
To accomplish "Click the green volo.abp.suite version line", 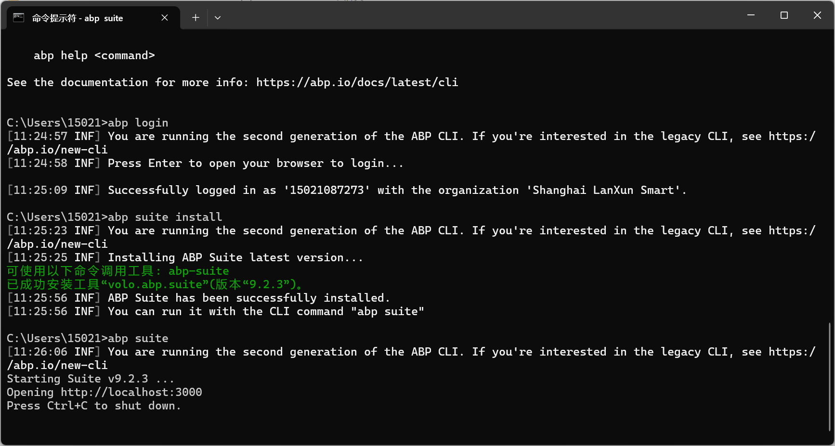I will point(155,284).
